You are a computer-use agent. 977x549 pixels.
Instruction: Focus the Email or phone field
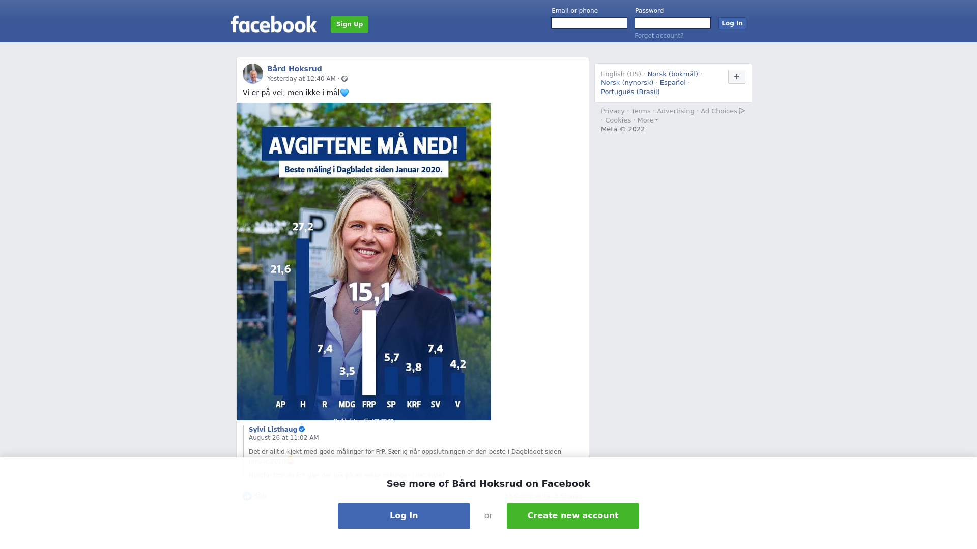coord(589,23)
